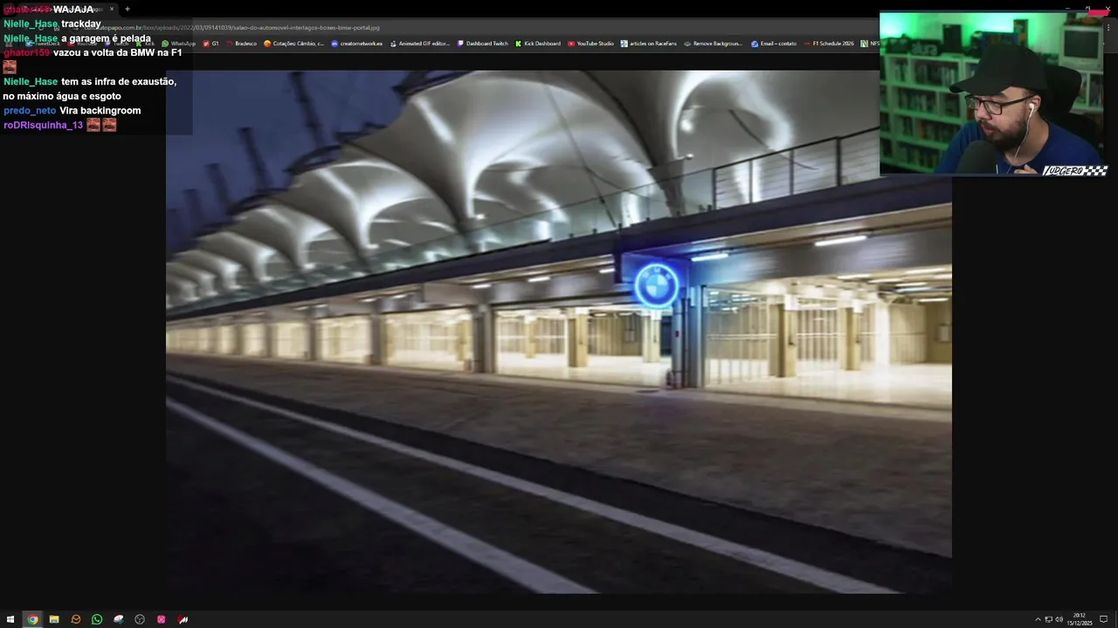Screen dimensions: 1118x628
Task: Open the Kick Dashboard bookmark
Action: 538,44
